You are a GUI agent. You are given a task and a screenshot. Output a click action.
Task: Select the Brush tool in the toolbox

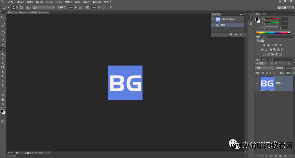[x=3, y=49]
